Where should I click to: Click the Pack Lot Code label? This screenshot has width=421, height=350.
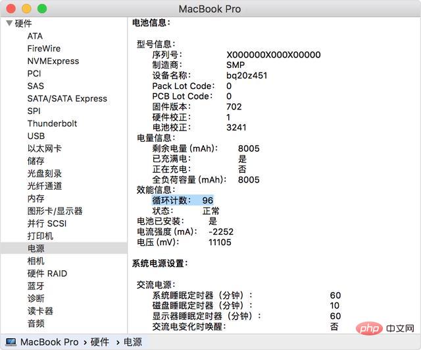click(x=184, y=86)
